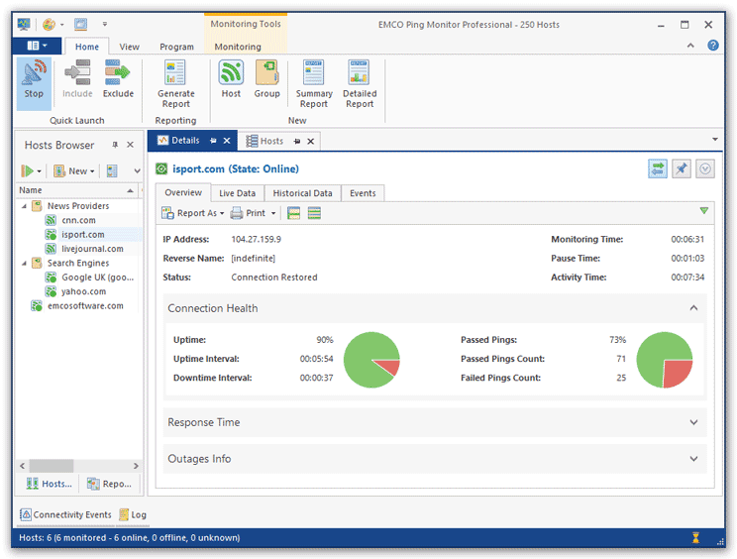Expand the Outages Info section
The image size is (737, 559).
(x=693, y=458)
